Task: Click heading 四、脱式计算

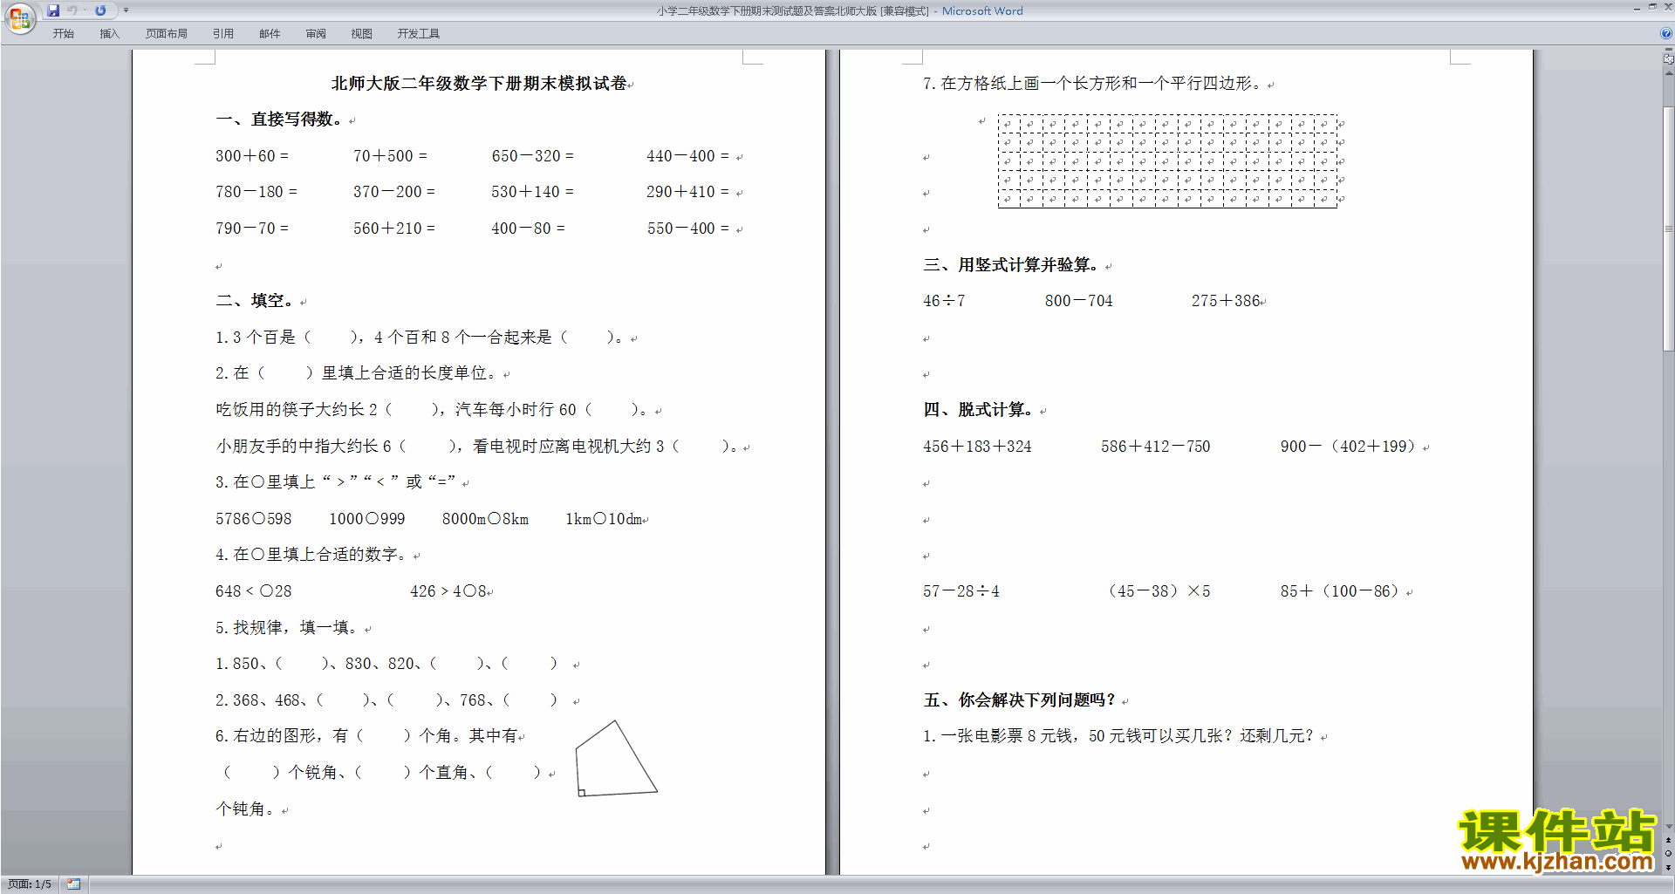Action: tap(978, 410)
